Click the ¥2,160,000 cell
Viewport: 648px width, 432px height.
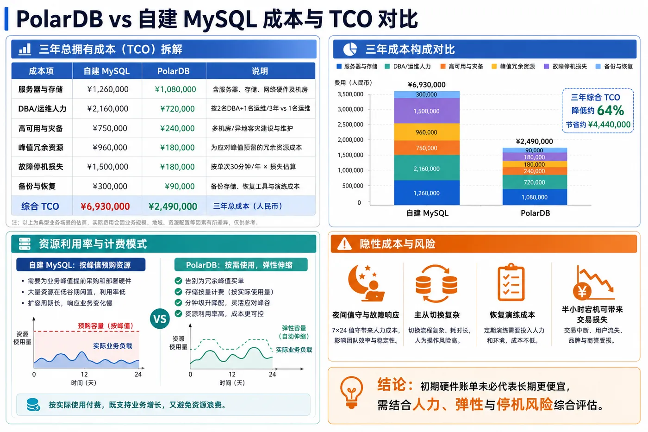[108, 109]
